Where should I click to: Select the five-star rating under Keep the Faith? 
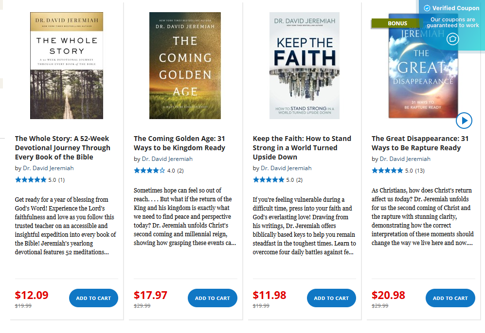coord(269,180)
